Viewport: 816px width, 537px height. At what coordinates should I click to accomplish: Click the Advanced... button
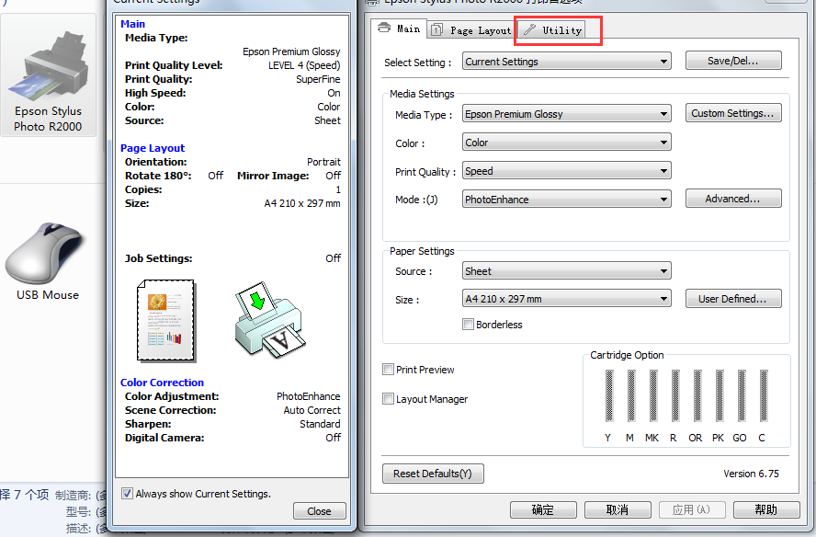coord(733,199)
